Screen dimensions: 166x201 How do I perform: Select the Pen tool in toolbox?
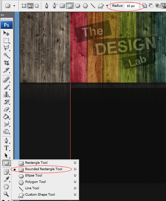tap(6, 141)
